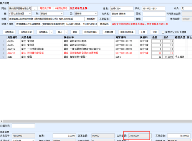Click 应用到所有行 apply to all rows

point(91,32)
